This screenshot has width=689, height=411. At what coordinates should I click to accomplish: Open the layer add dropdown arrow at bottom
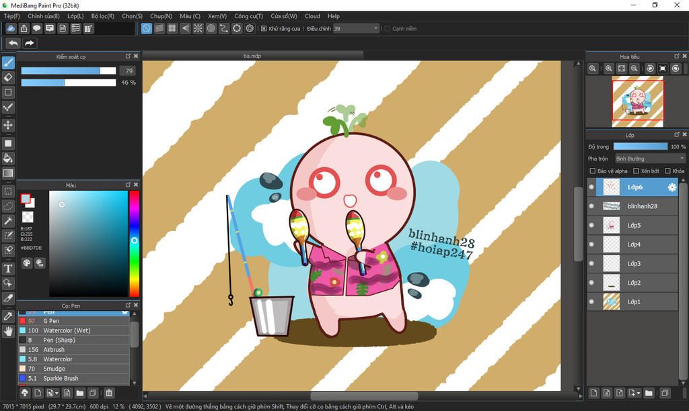(x=634, y=393)
